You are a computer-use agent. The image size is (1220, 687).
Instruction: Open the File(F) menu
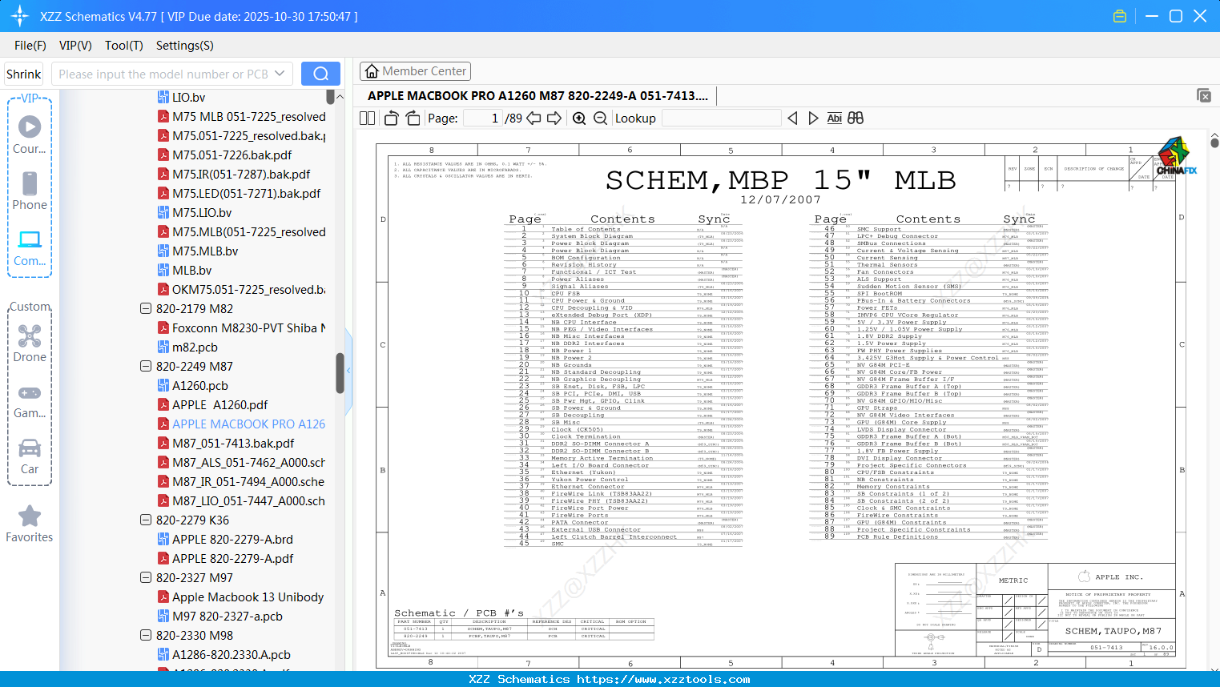pos(30,46)
